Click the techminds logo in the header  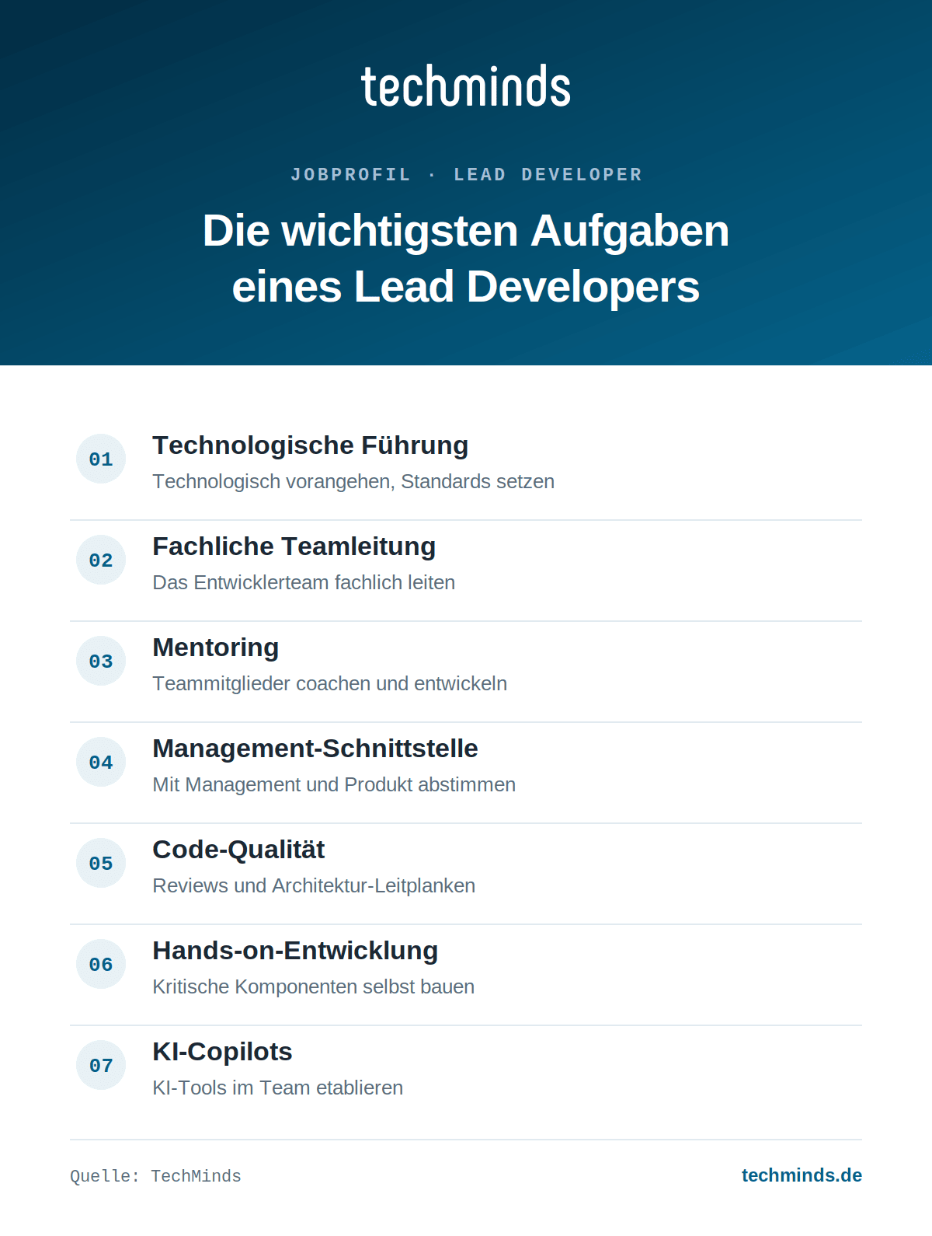tap(466, 86)
